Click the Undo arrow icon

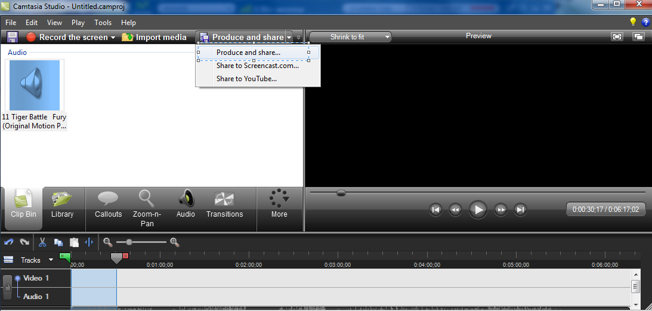click(8, 242)
